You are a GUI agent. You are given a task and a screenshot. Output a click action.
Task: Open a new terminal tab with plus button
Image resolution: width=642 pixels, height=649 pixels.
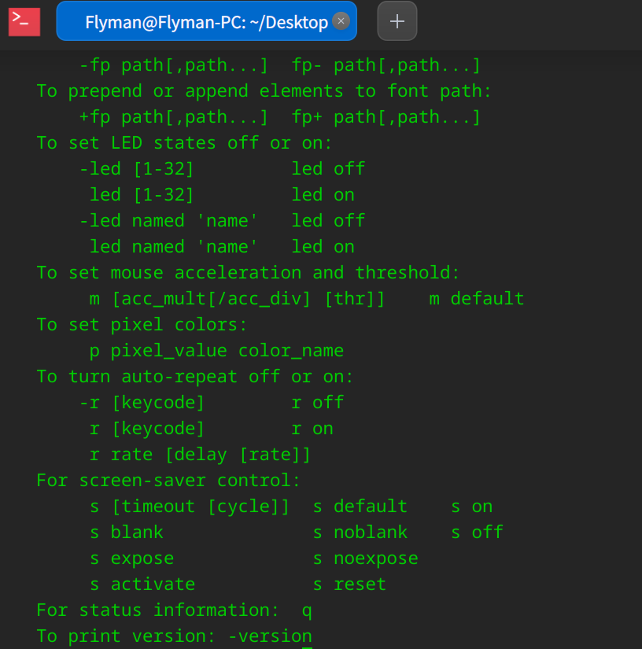(x=397, y=21)
